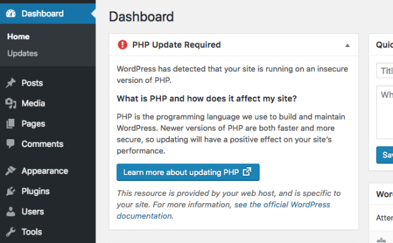The height and width of the screenshot is (243, 393).
Task: Click the Media camera-and-note icon
Action: [10, 103]
